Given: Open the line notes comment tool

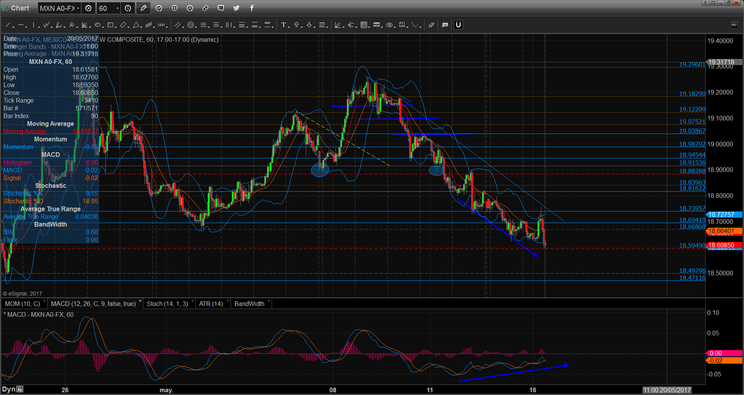Looking at the screenshot, I should (445, 25).
